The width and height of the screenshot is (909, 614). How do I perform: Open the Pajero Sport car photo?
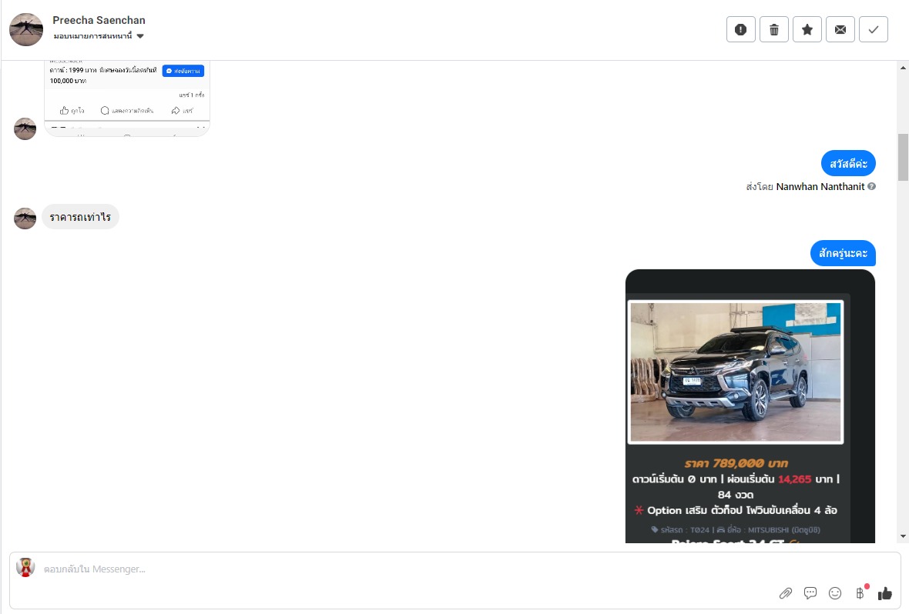coord(736,372)
